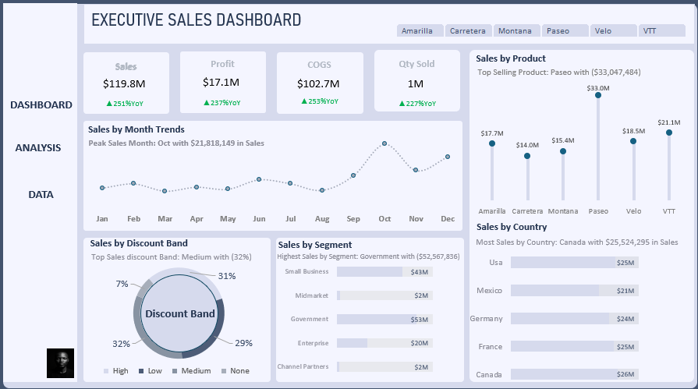Select the Jun data point on trend line
This screenshot has height=389, width=698.
pos(259,179)
